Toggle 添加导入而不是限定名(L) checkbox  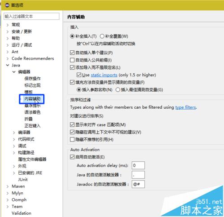(x=72, y=67)
